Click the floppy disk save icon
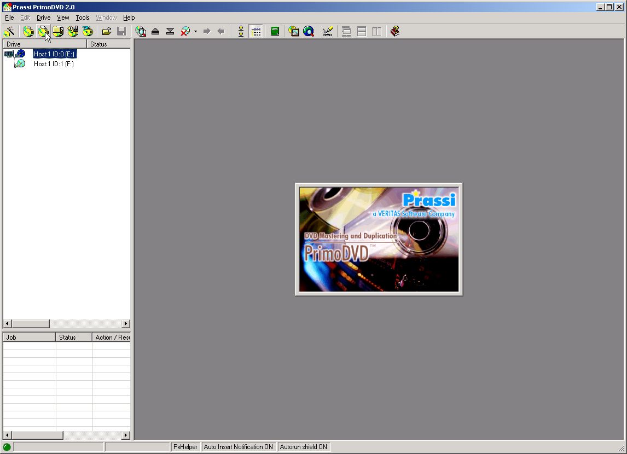The image size is (627, 454). click(x=121, y=31)
